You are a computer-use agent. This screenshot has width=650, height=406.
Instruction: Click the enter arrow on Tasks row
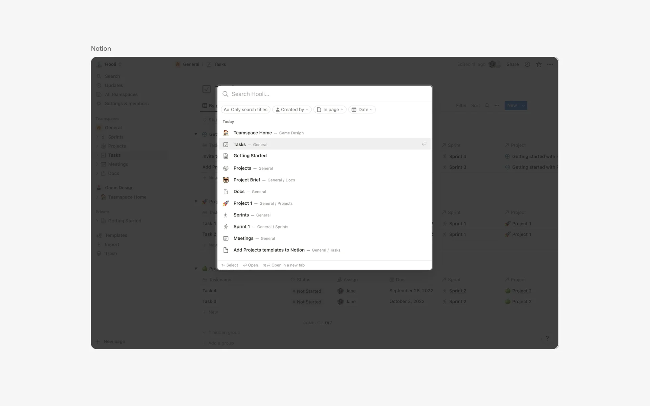coord(424,144)
